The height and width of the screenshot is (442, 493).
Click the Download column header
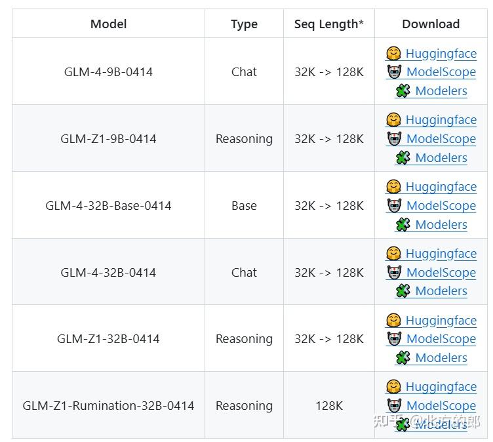(431, 24)
